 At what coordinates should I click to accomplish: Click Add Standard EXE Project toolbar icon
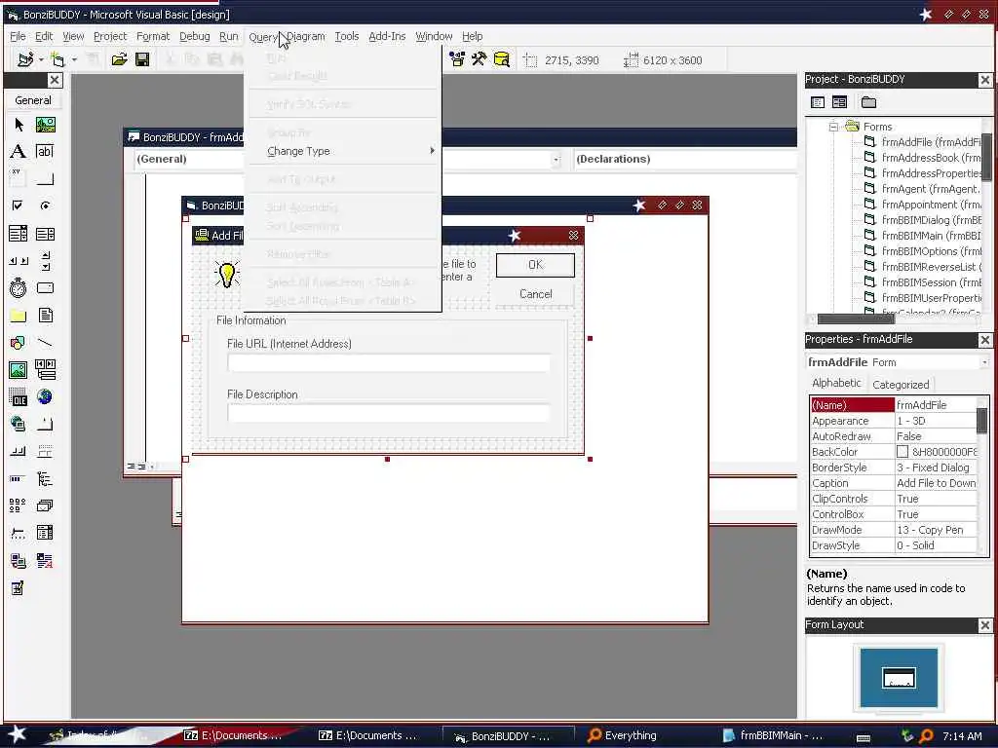[x=25, y=59]
